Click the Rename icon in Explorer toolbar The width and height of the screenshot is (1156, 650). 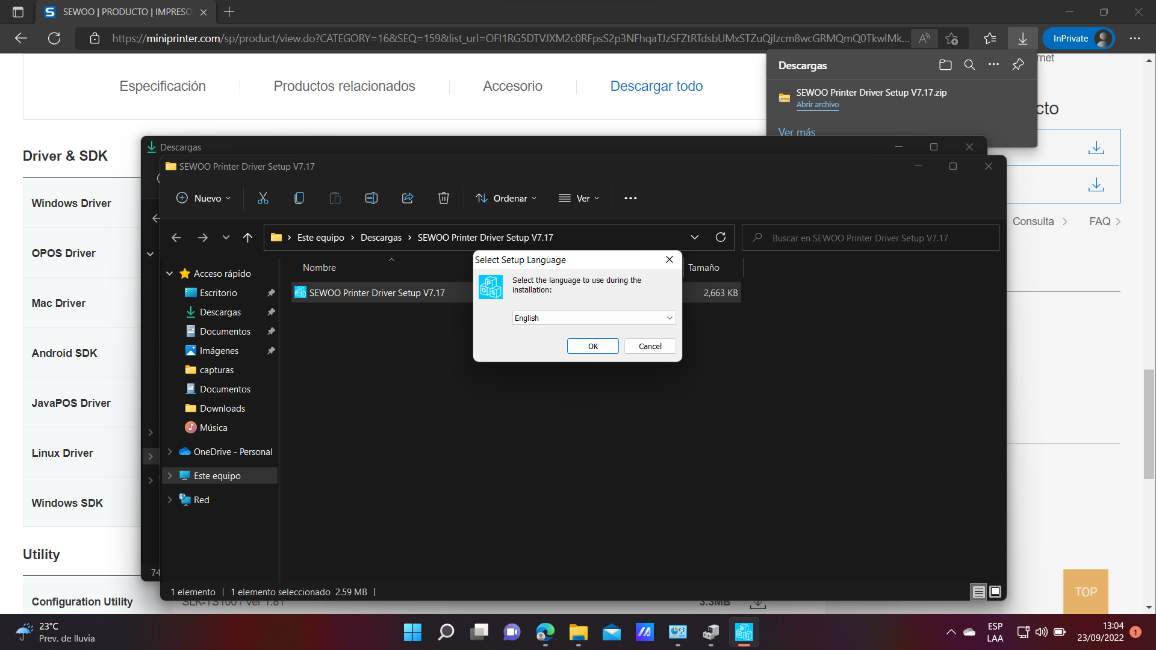click(371, 198)
